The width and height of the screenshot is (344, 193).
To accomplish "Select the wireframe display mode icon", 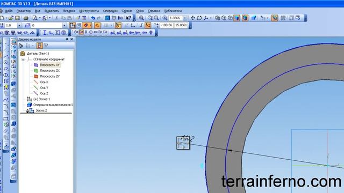I will click(217, 18).
